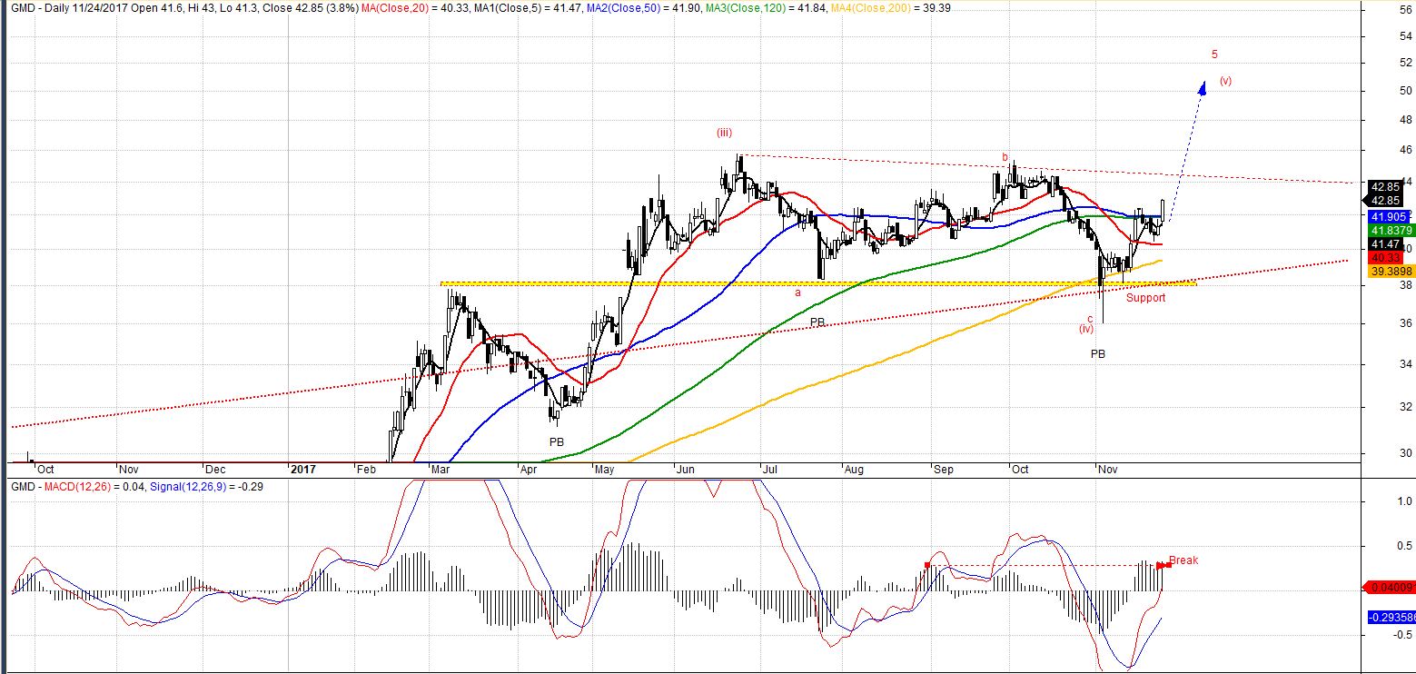Image resolution: width=1416 pixels, height=674 pixels.
Task: Select the red MACD value tag 0.04009
Action: (x=1391, y=588)
